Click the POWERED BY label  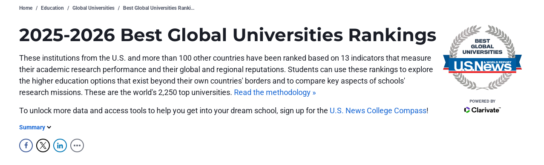tap(482, 101)
